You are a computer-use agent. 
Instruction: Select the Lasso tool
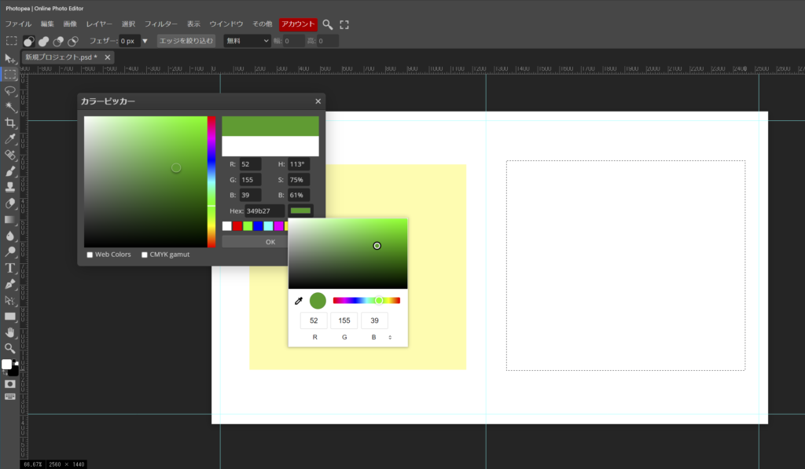(x=10, y=91)
